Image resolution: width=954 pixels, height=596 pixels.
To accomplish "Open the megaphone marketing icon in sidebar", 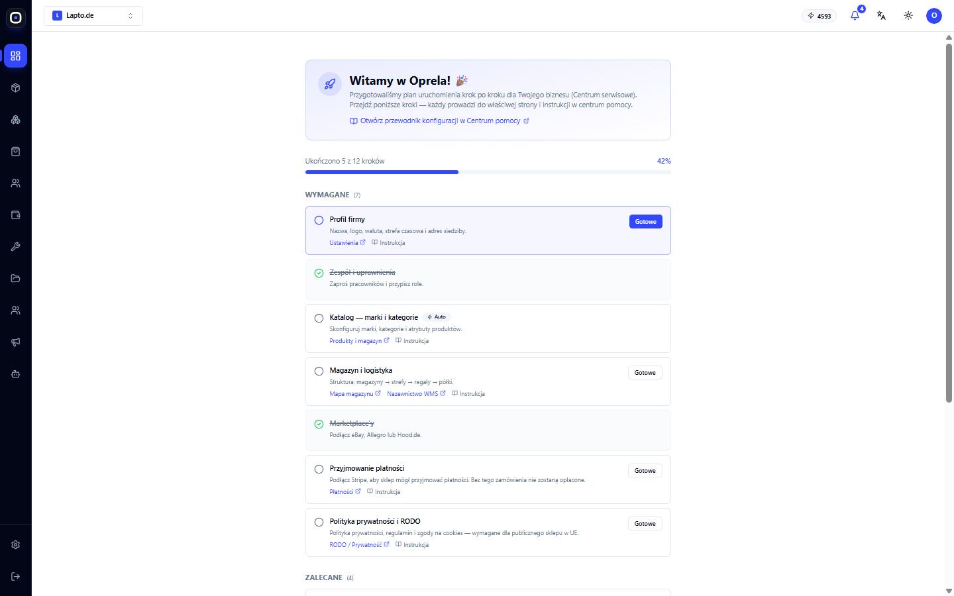I will click(16, 342).
